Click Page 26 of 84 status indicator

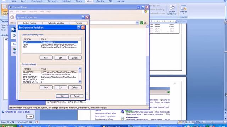pos(8,122)
